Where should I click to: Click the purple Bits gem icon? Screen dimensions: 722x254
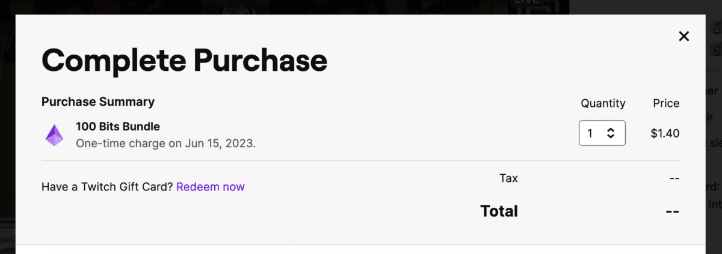[x=54, y=135]
